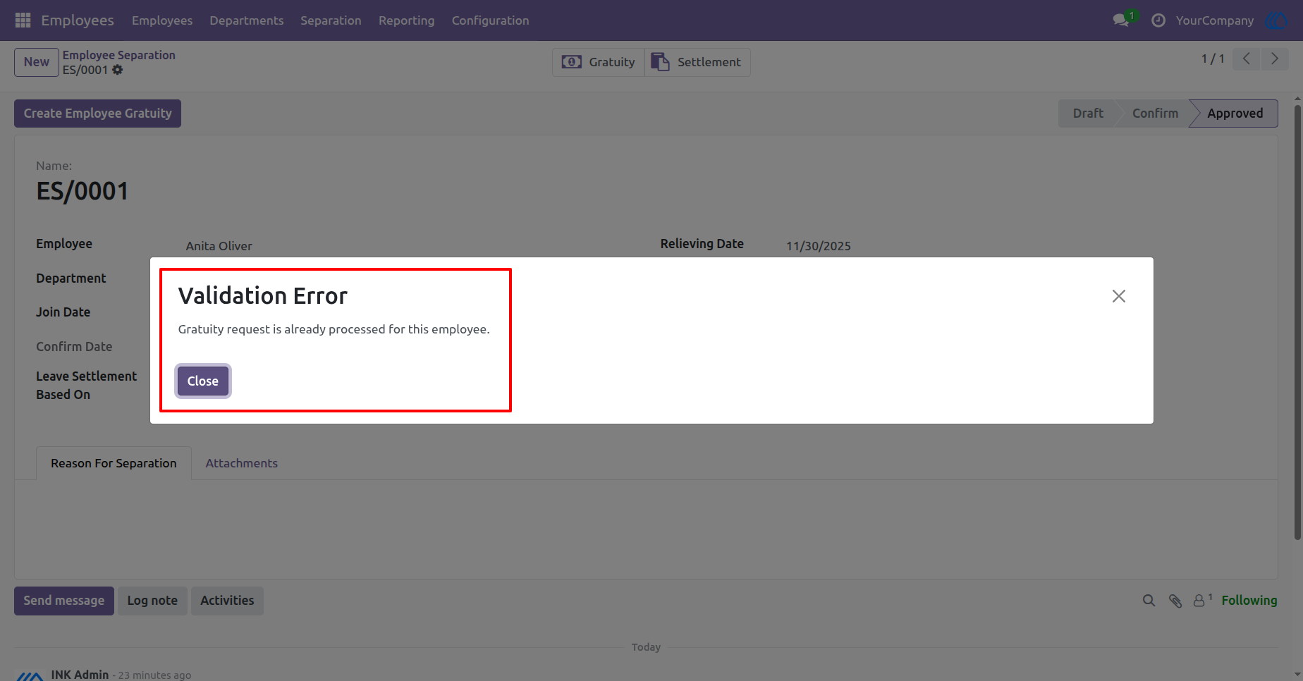Click the YourCompany company switcher
Viewport: 1303px width, 681px height.
[1215, 20]
